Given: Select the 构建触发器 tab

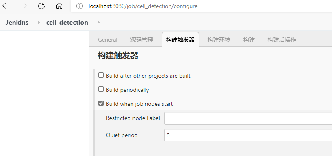Looking at the screenshot, I should click(180, 40).
